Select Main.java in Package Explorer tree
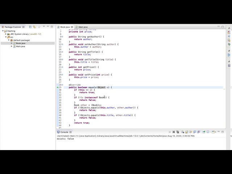232x174 pixels. click(x=21, y=46)
